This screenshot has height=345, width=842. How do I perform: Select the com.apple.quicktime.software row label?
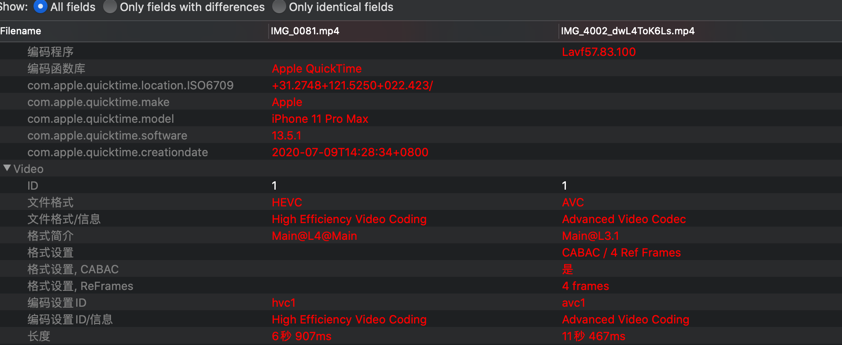107,136
